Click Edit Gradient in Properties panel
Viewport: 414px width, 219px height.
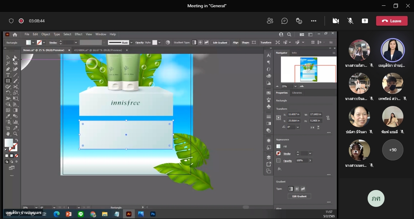[x=299, y=196]
